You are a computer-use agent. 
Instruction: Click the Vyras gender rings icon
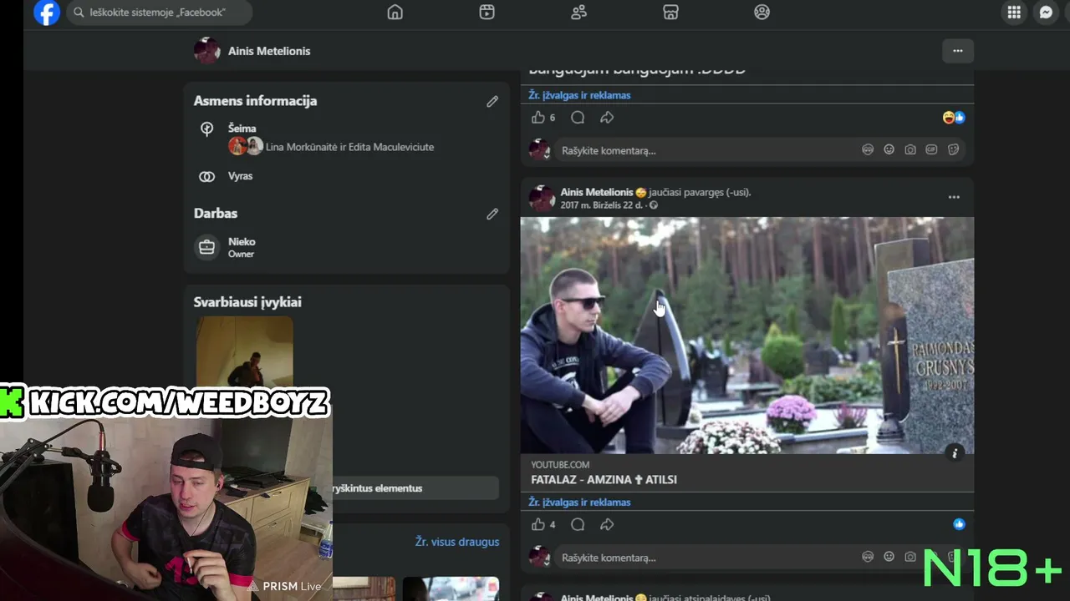pyautogui.click(x=207, y=176)
